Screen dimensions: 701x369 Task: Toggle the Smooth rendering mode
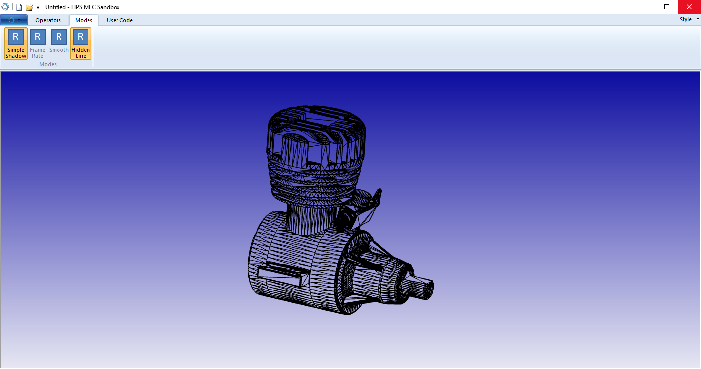tap(59, 44)
